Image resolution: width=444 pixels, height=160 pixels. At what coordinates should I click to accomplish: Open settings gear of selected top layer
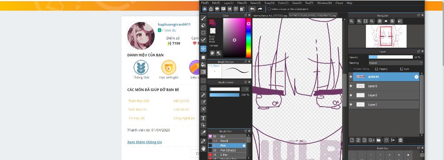click(x=416, y=77)
